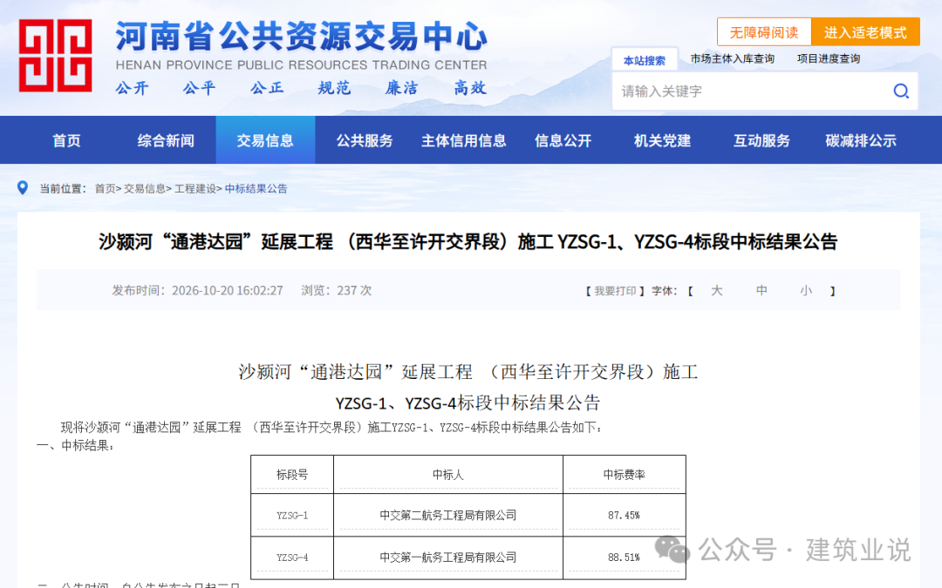
Task: Open 主体信用信息 navigation item
Action: point(464,140)
